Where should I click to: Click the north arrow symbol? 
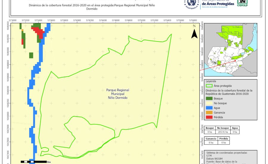point(194,33)
